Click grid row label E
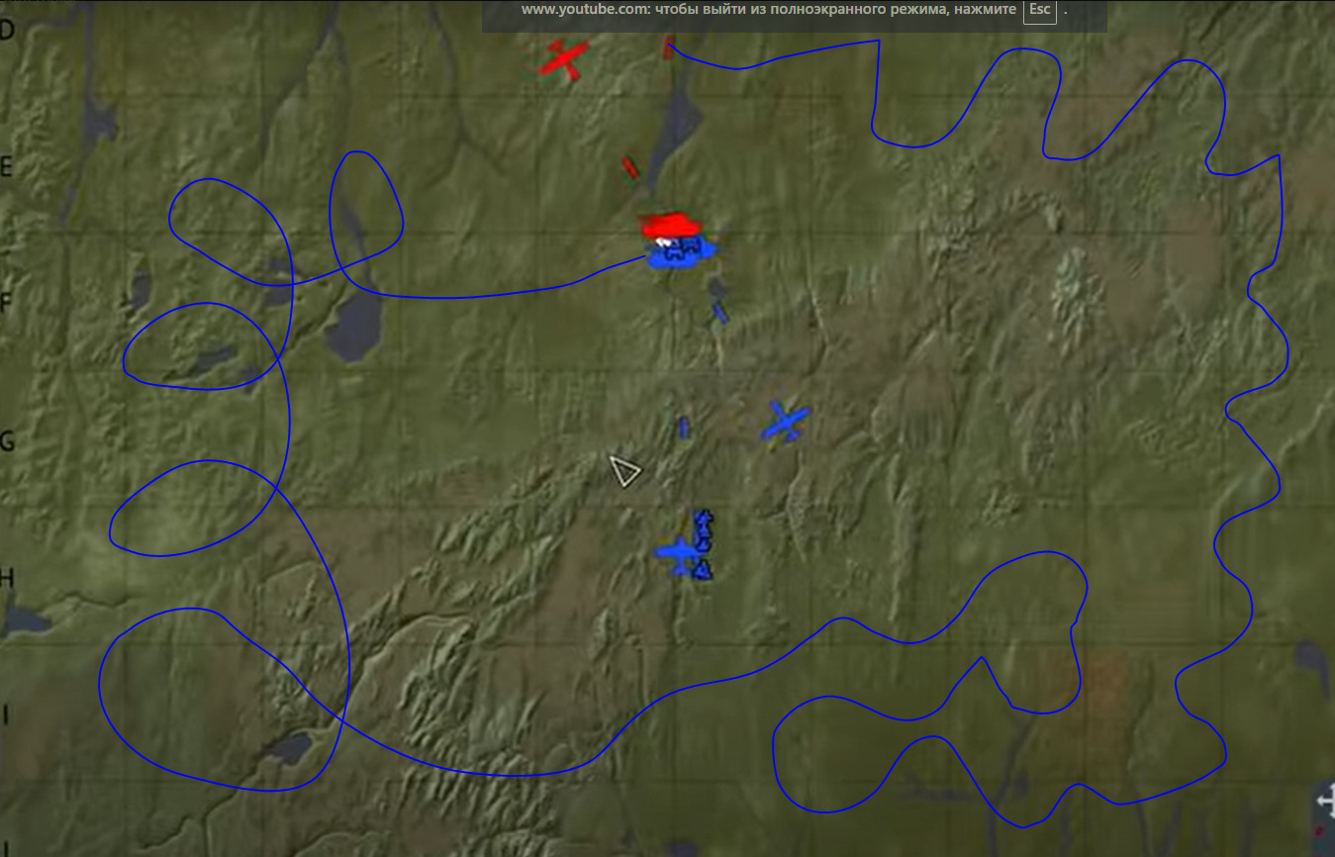This screenshot has width=1335, height=857. pyautogui.click(x=7, y=166)
